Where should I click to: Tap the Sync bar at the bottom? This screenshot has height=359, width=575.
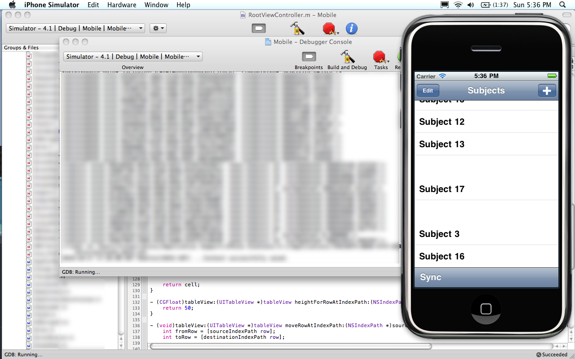pyautogui.click(x=487, y=277)
